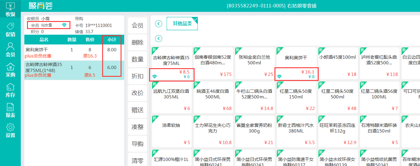Viewport: 420px width, 166px height.
Task: Open the 收银 cashier module
Action: (10, 9)
